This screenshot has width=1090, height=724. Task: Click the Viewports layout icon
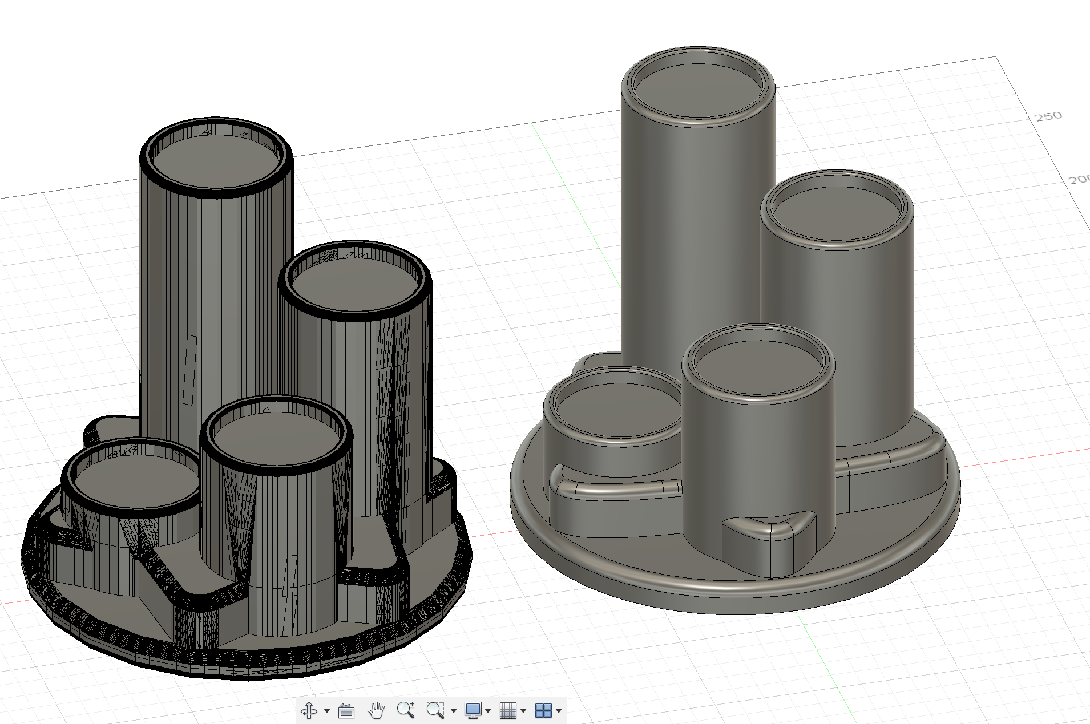[543, 710]
